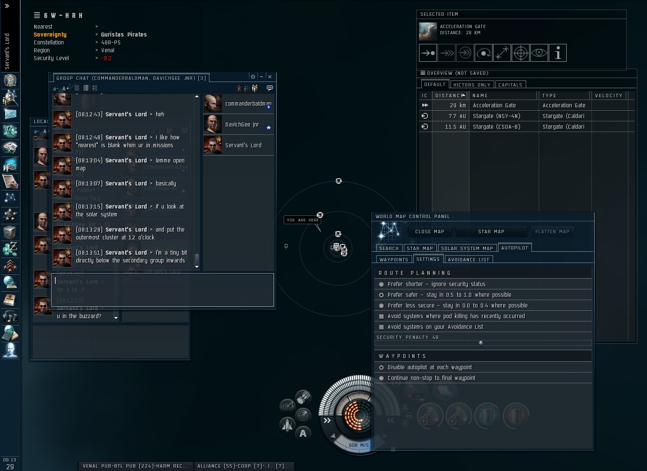Viewport: 647px width, 471px height.
Task: Open the Search tab in map panel
Action: [389, 248]
